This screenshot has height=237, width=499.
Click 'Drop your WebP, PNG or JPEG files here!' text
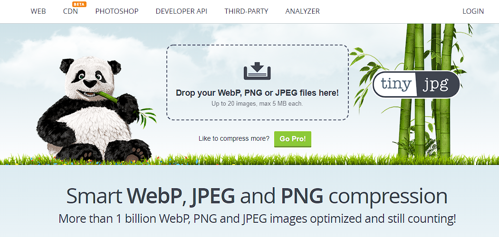258,93
